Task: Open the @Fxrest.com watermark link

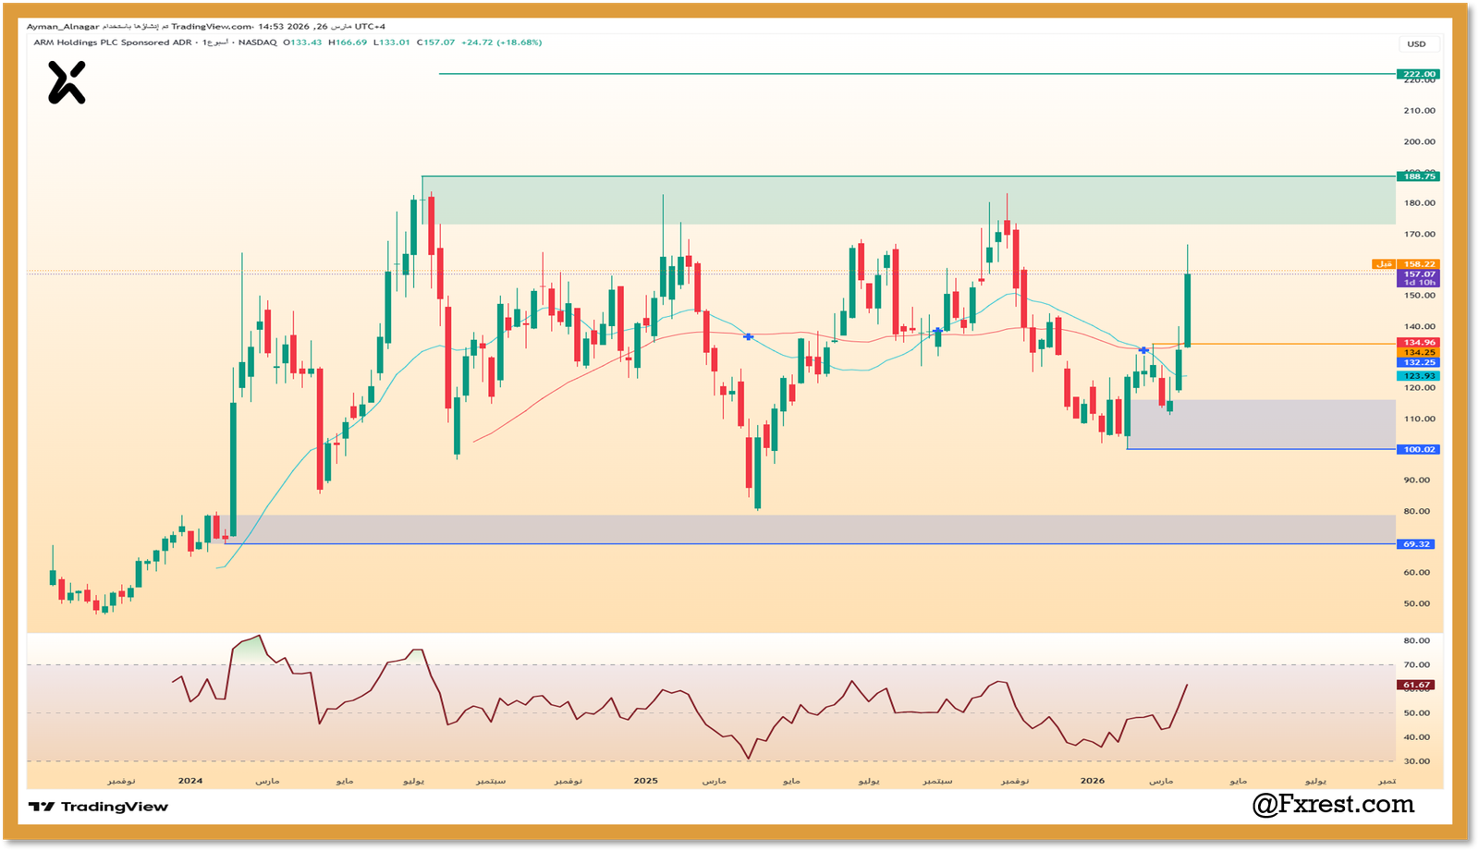Action: [x=1333, y=804]
